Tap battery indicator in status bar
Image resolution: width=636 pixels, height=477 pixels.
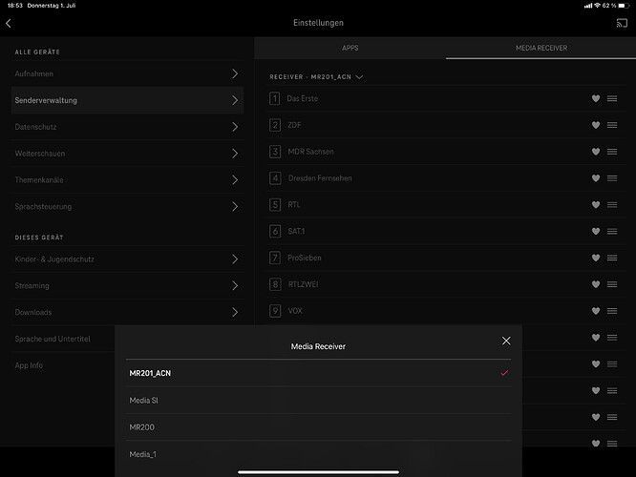coord(625,6)
